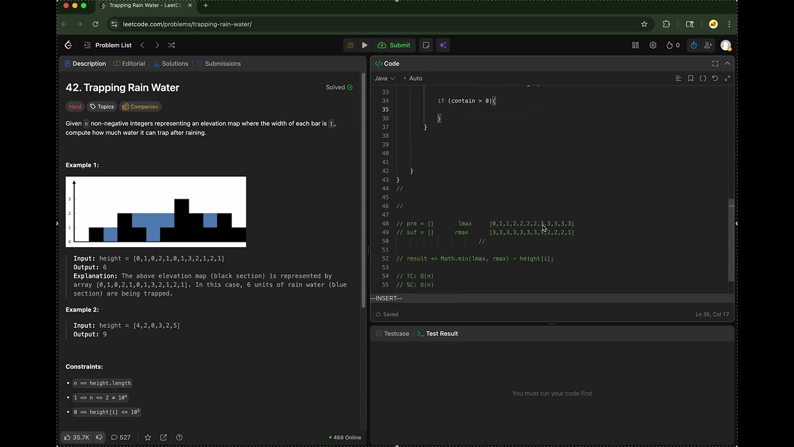Image resolution: width=794 pixels, height=447 pixels.
Task: Open the Testcase tab
Action: point(392,333)
